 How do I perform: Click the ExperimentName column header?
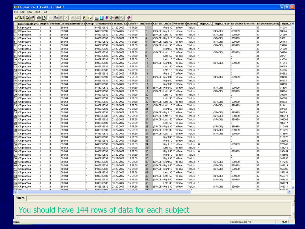coord(28,24)
